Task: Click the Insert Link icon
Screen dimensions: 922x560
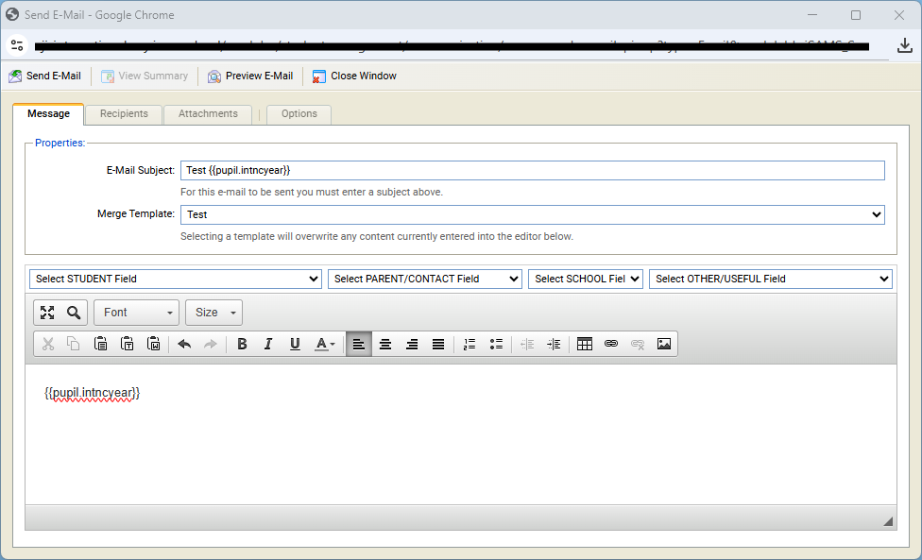Action: point(611,345)
